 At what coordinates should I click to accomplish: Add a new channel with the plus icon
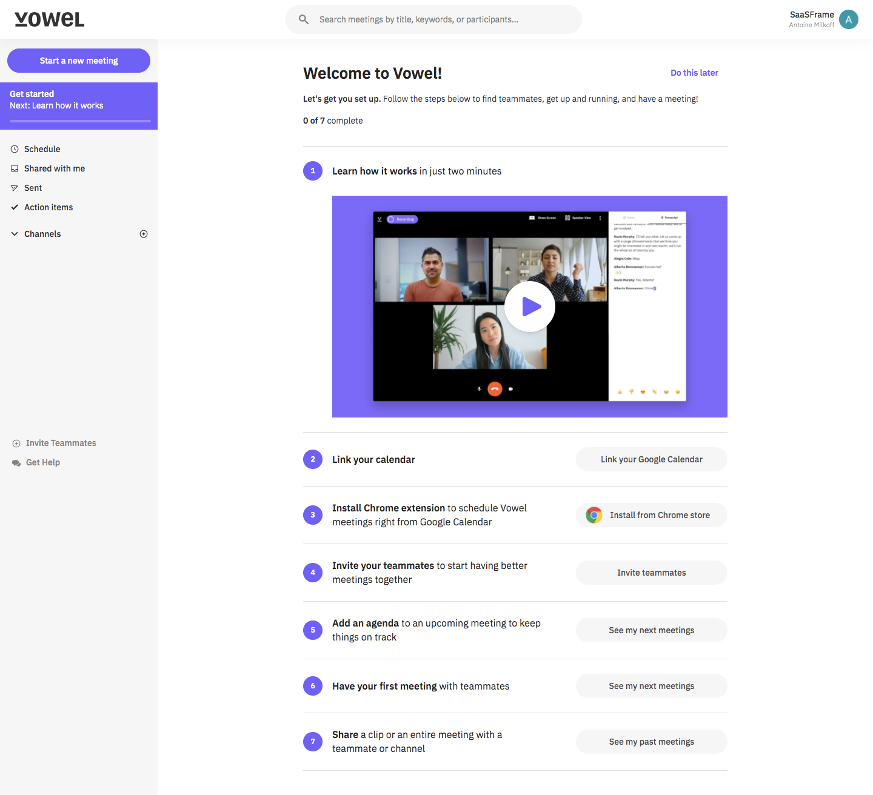[x=144, y=234]
